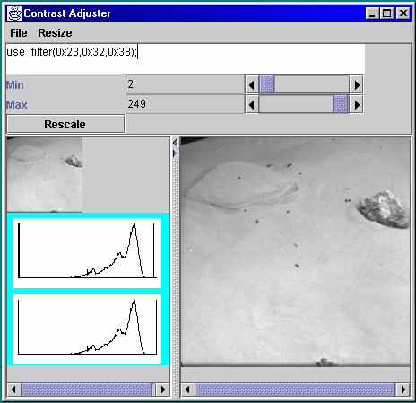This screenshot has width=416, height=403.
Task: Expand split pane using right divider arrow
Action: [175, 153]
